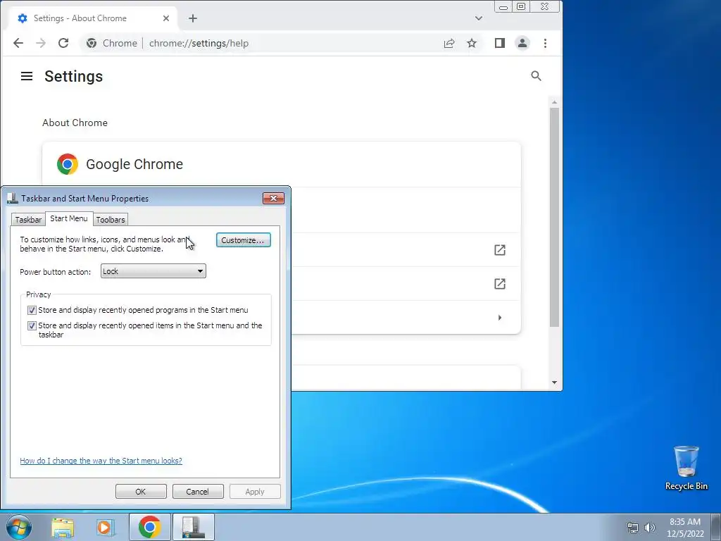Open the Chrome side panel icon

(500, 43)
